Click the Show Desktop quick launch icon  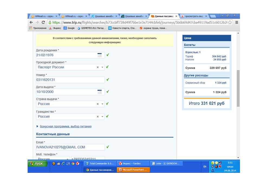[68, 164]
